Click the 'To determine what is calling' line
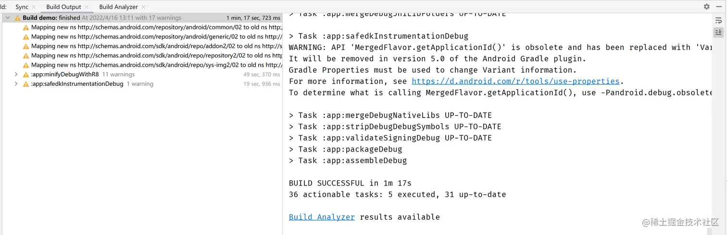727x235 pixels. [x=500, y=93]
